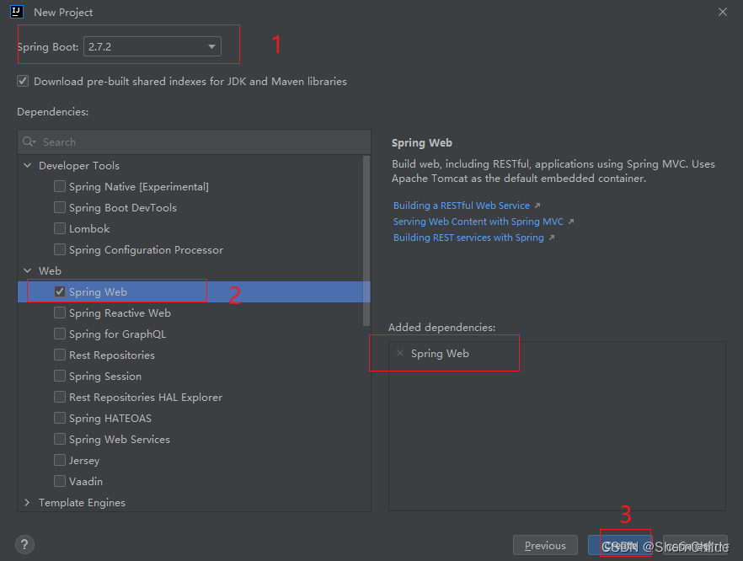Screen dimensions: 743x561
Task: Click the Previous button
Action: 545,545
